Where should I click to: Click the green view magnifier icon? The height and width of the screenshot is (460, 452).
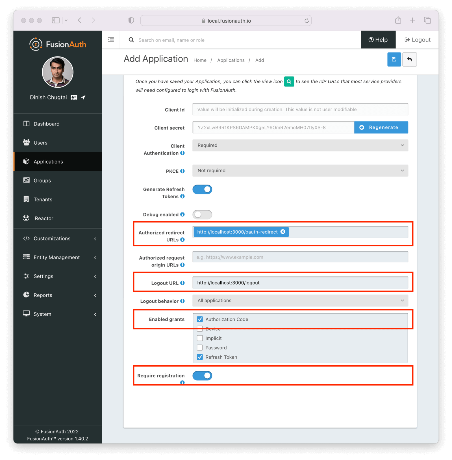click(289, 81)
